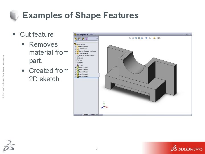Expand the Cut-Extrude1 feature node
Screen dimensions: 205x154
pyautogui.click(x=75, y=74)
